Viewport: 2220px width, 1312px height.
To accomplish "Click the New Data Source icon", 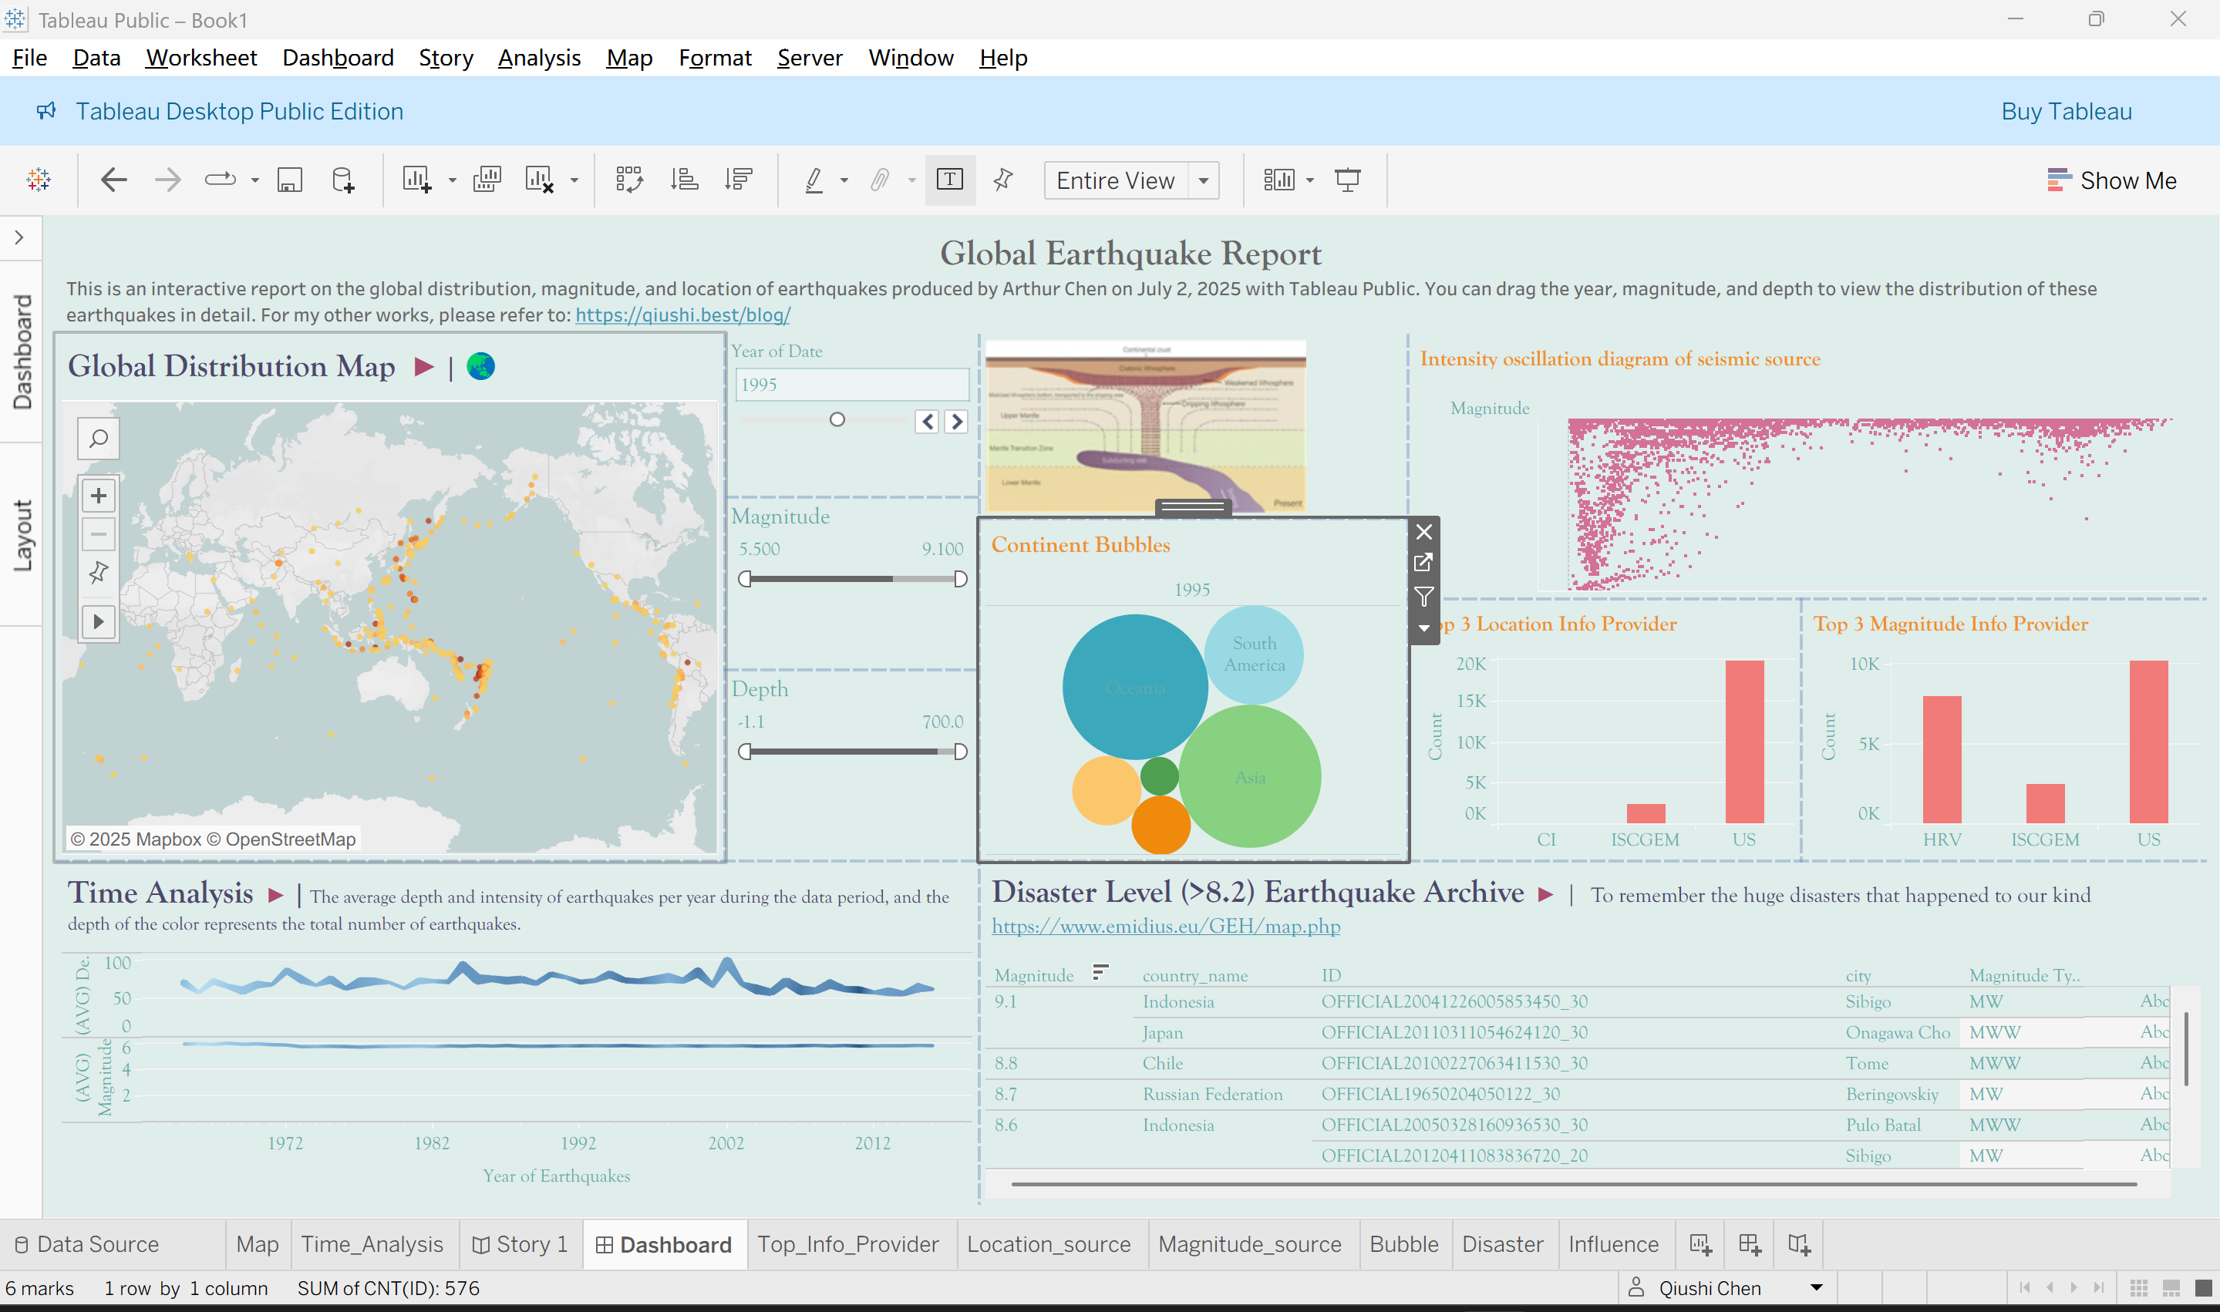I will (x=343, y=180).
